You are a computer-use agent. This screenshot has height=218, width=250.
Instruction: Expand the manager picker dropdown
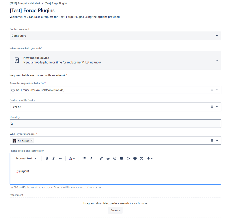217,140
